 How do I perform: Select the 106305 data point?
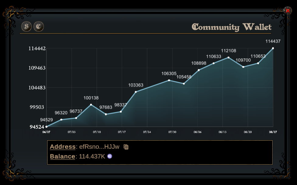pyautogui.click(x=169, y=80)
